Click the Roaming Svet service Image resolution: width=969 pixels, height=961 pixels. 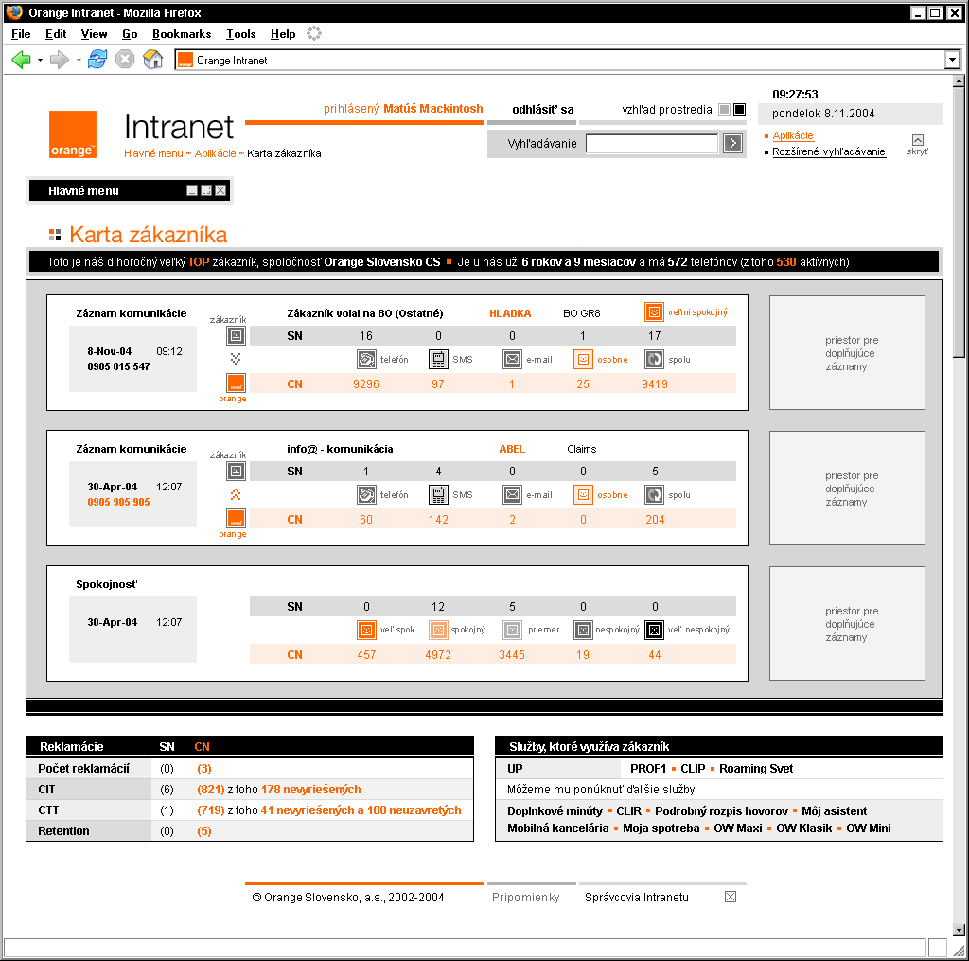pyautogui.click(x=756, y=768)
